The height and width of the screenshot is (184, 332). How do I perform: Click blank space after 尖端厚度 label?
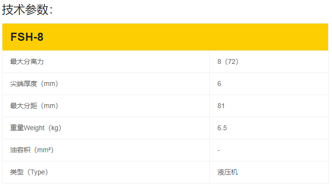coord(133,84)
